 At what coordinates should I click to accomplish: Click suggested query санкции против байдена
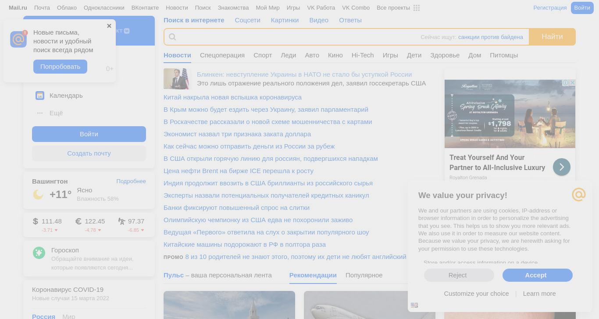[x=491, y=37]
